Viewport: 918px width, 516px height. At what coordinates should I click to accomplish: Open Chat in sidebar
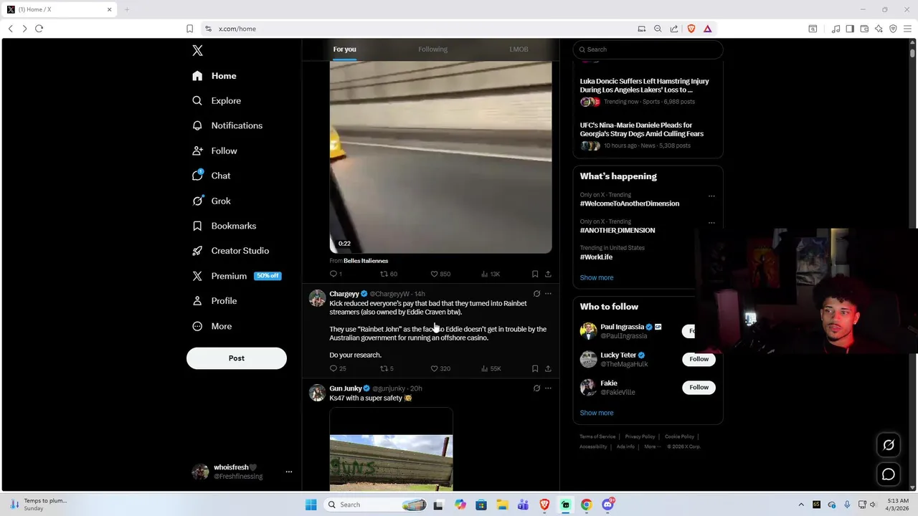[211, 176]
